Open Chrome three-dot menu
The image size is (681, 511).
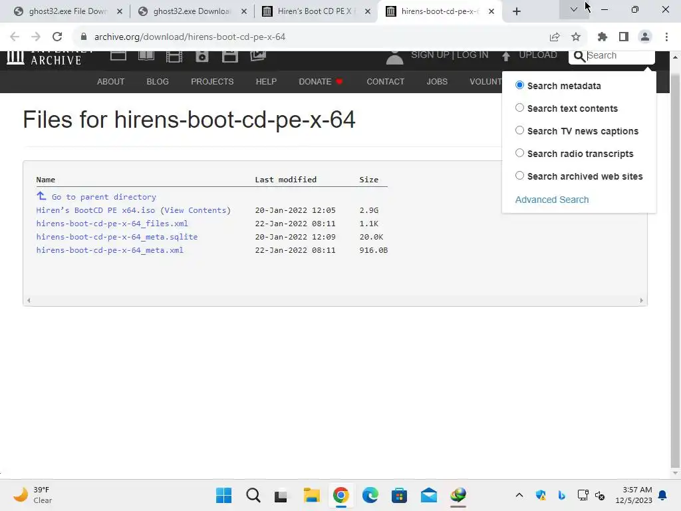666,37
